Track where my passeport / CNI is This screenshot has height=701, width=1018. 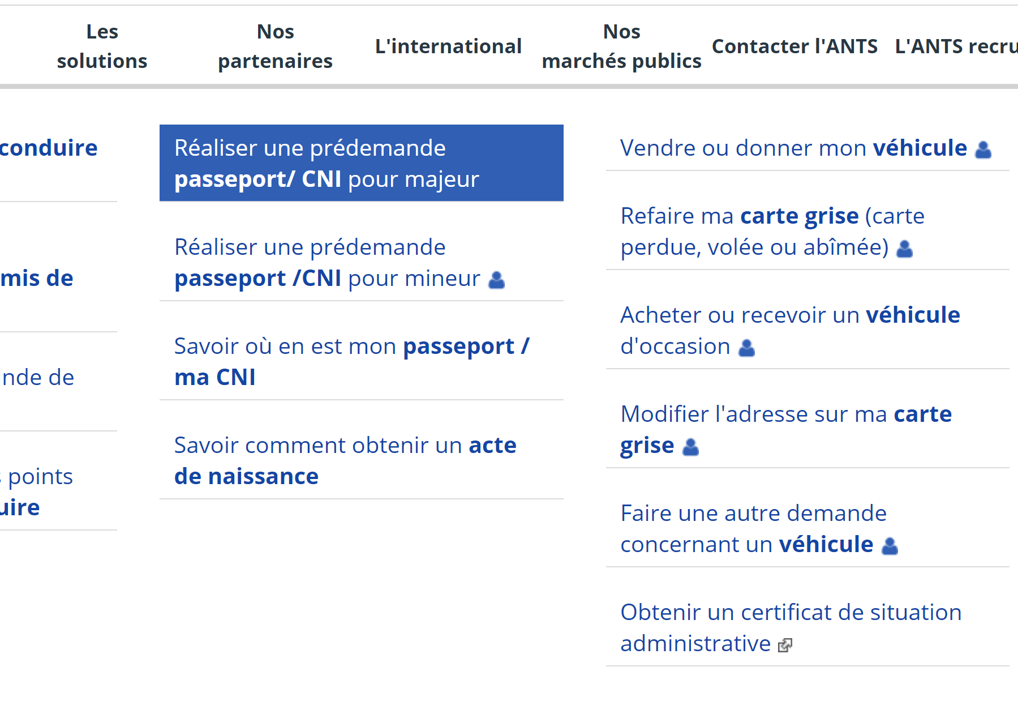[x=351, y=361]
